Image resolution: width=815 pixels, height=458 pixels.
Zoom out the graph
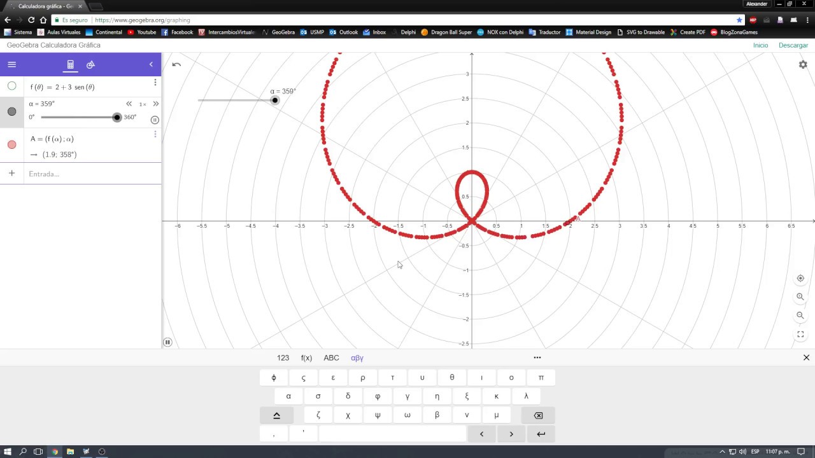[x=800, y=316]
